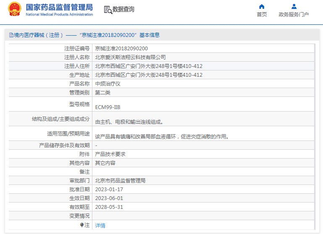
Task: Click 国家药品监督管理局 title
Action: 59,8
